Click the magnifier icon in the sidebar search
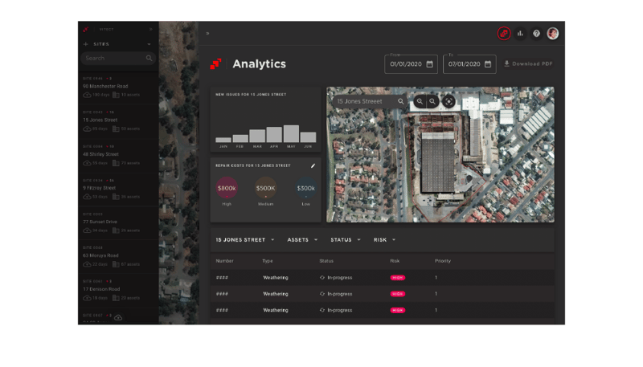 [x=149, y=58]
